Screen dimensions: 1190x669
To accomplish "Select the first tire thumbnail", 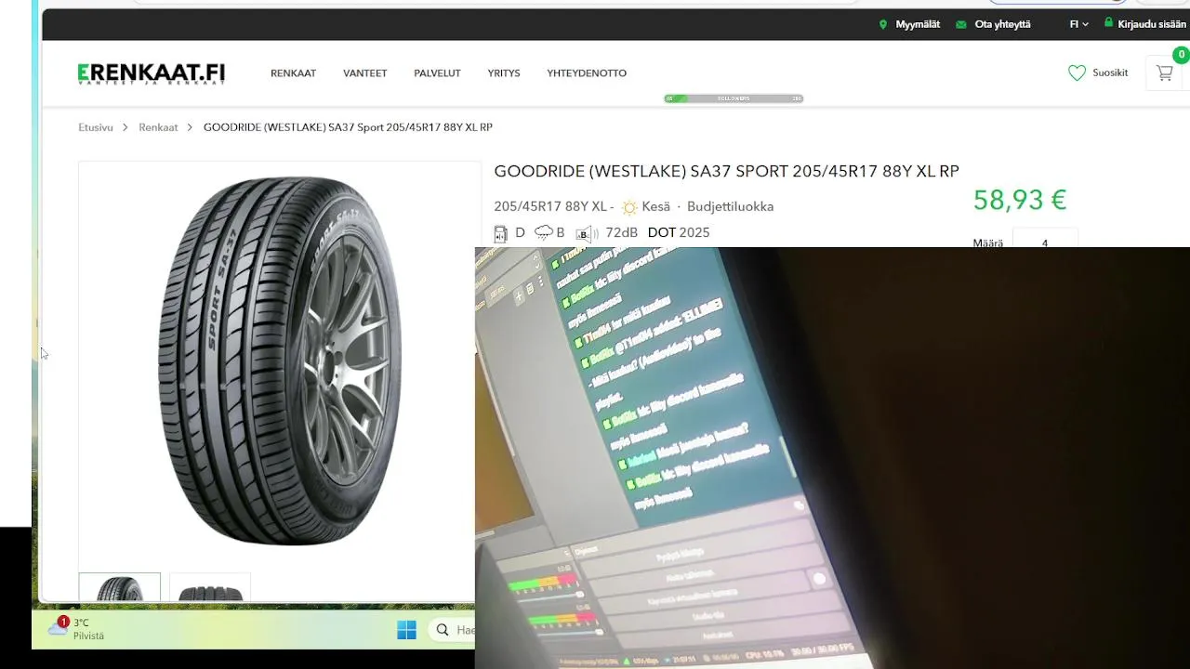I will click(120, 588).
